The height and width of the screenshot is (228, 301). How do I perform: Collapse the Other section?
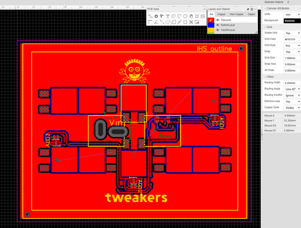point(265,77)
